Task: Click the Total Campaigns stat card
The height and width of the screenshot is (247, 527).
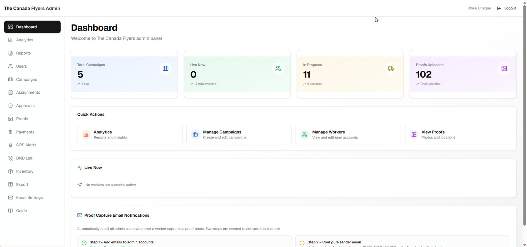Action: [x=124, y=74]
